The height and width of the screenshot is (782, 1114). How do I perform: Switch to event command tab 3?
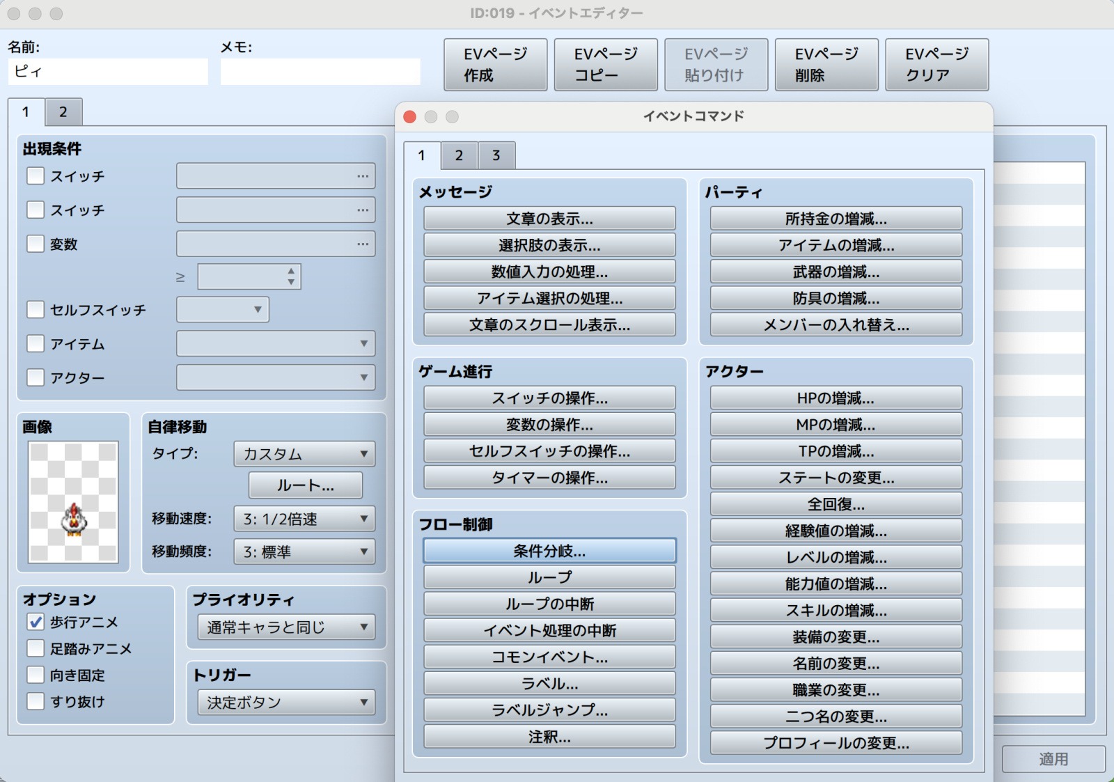[496, 155]
